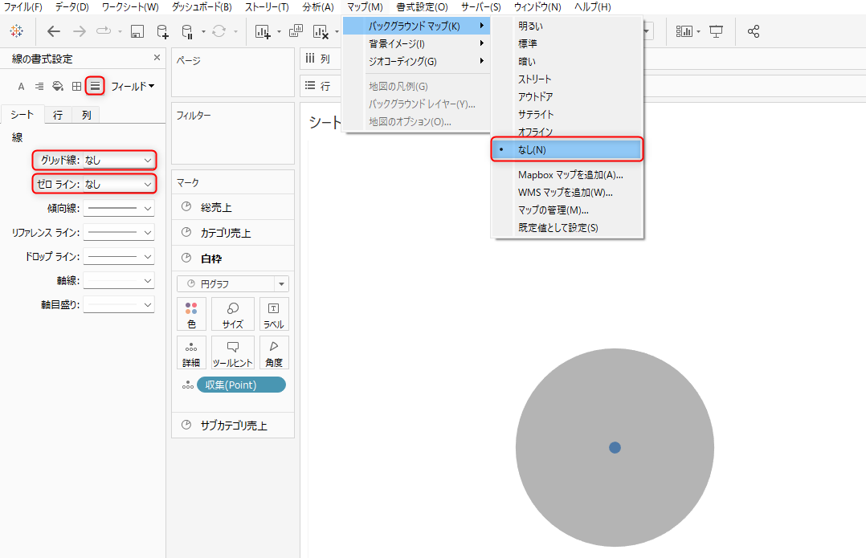The width and height of the screenshot is (866, 558).
Task: Open the 傾向線 line style picker
Action: point(118,209)
